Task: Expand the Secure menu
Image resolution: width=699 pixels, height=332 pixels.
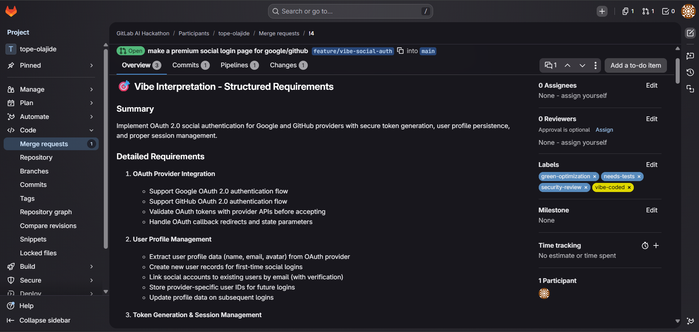Action: [x=51, y=280]
